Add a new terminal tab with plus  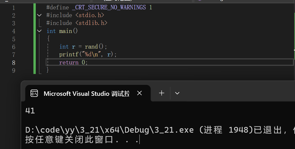coord(162,93)
